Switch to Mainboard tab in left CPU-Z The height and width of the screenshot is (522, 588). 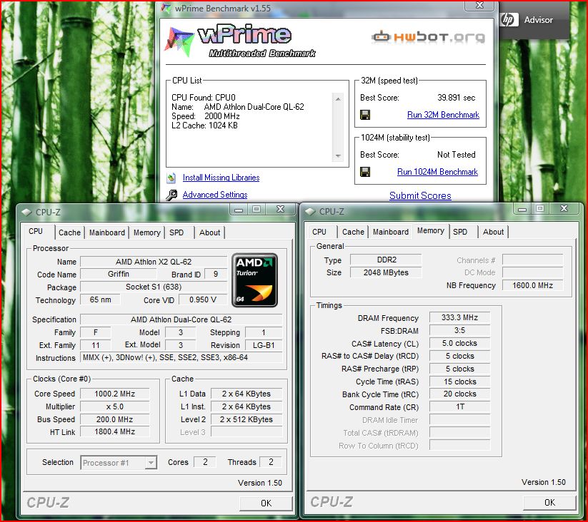(x=107, y=232)
